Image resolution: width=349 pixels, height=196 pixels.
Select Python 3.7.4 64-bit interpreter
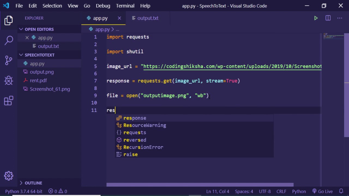pyautogui.click(x=24, y=191)
